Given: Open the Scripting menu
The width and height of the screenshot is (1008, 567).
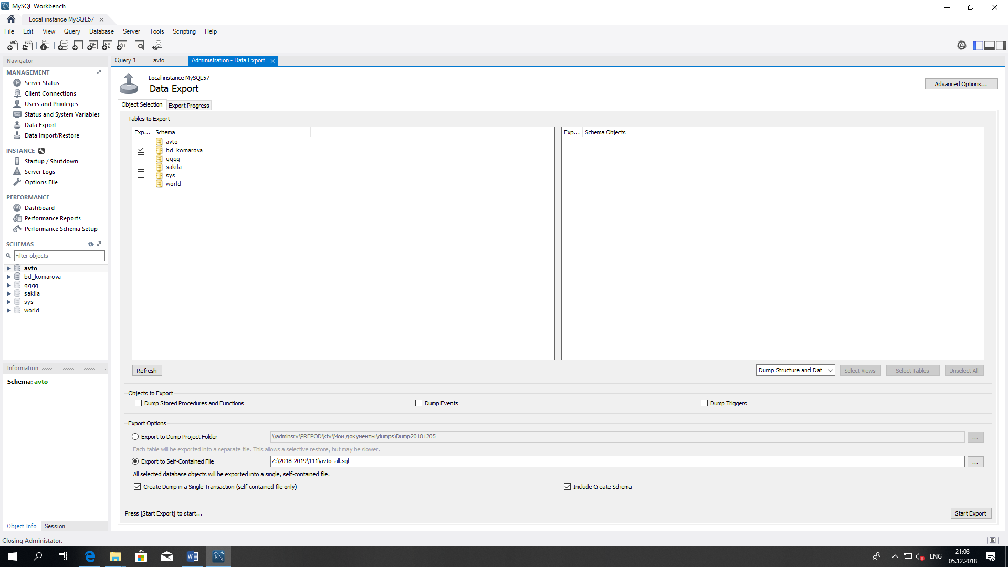Looking at the screenshot, I should click(x=184, y=31).
